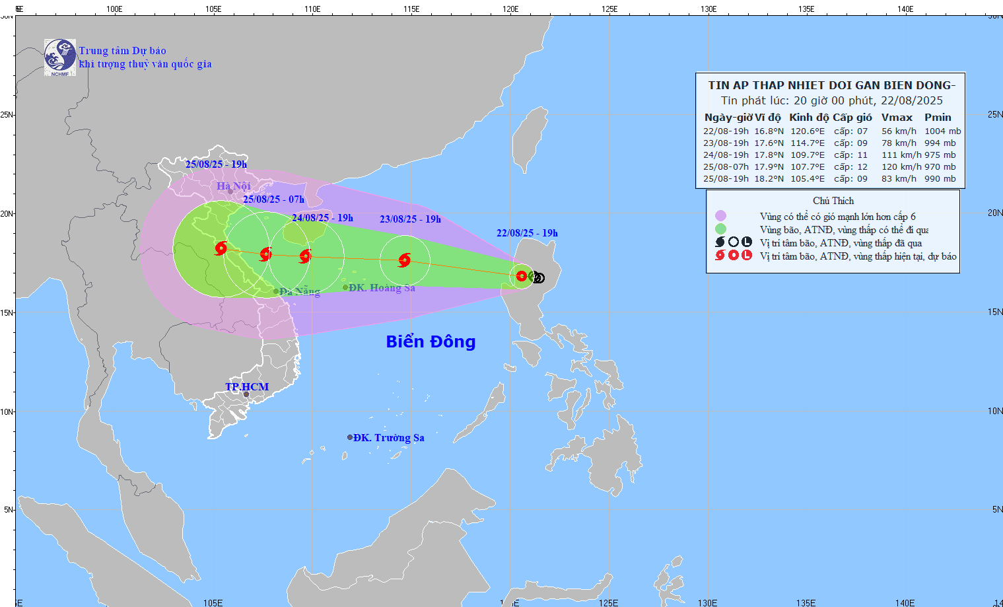The height and width of the screenshot is (607, 1003).
Task: Click the black past-position marker near Luzon
Action: pyautogui.click(x=539, y=278)
